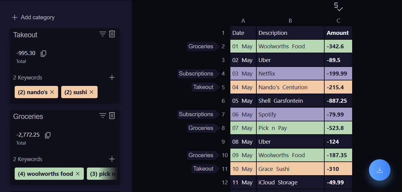
Task: Select the date cell 11 May
Action: point(243,183)
